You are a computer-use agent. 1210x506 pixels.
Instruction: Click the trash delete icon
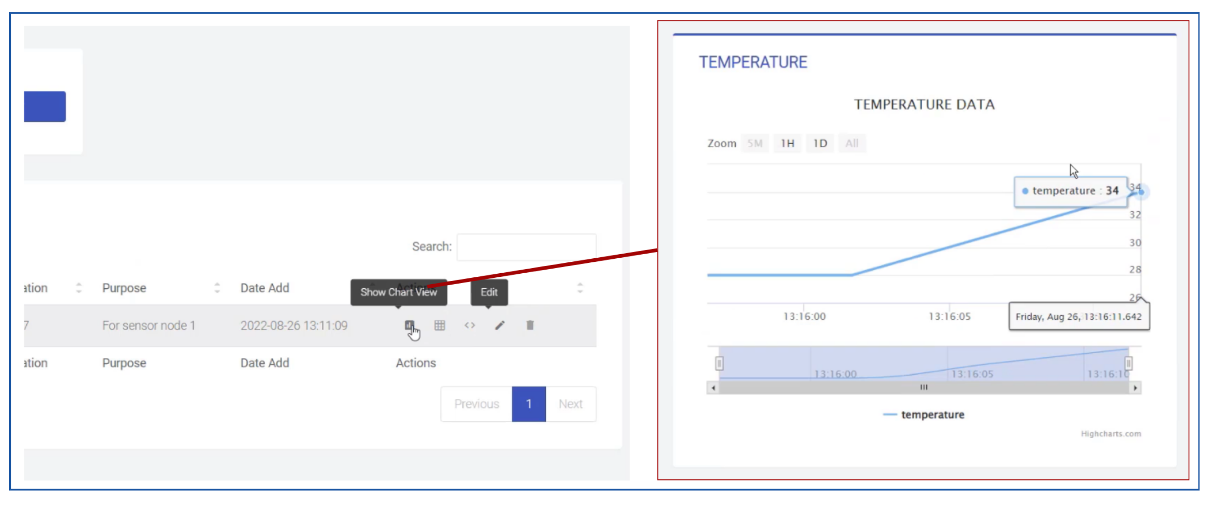(x=530, y=325)
